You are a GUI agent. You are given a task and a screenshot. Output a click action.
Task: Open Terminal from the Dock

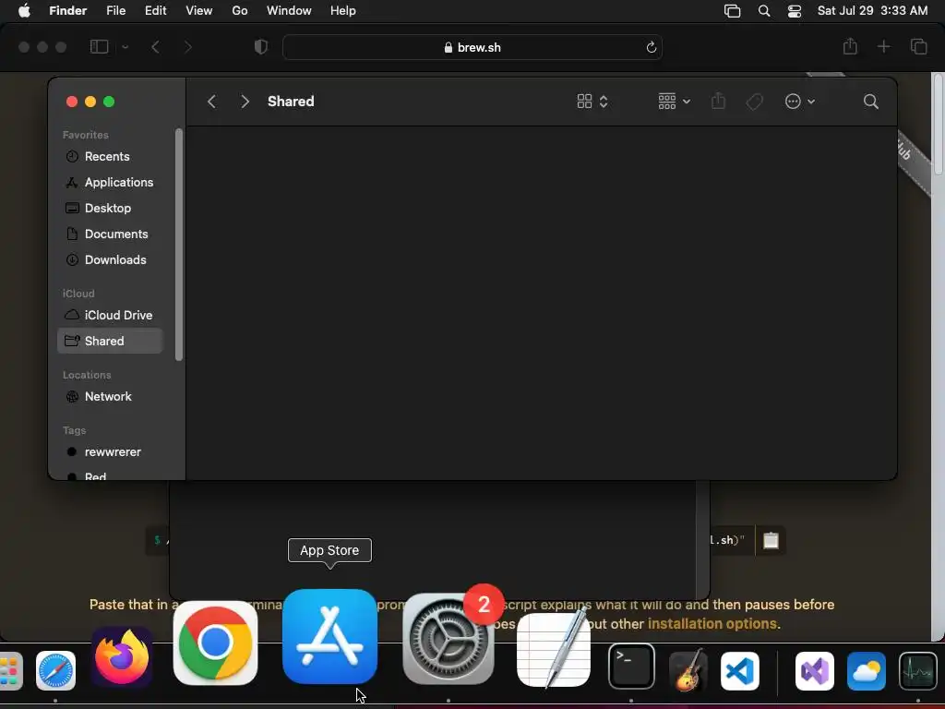click(631, 667)
